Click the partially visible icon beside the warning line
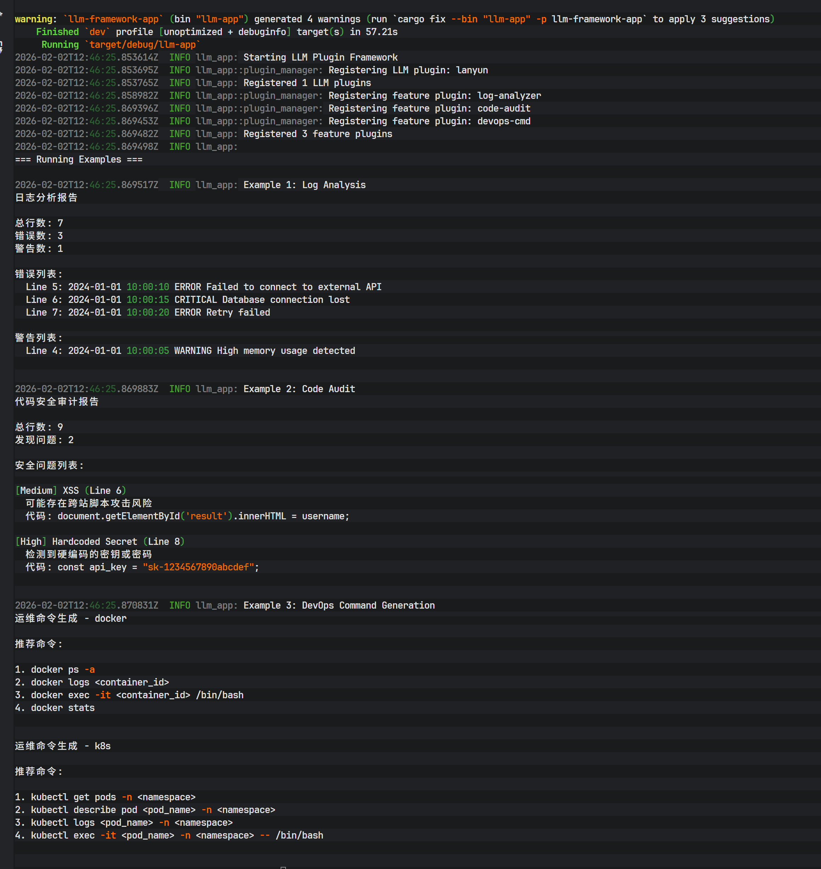Image resolution: width=821 pixels, height=869 pixels. 1,14
